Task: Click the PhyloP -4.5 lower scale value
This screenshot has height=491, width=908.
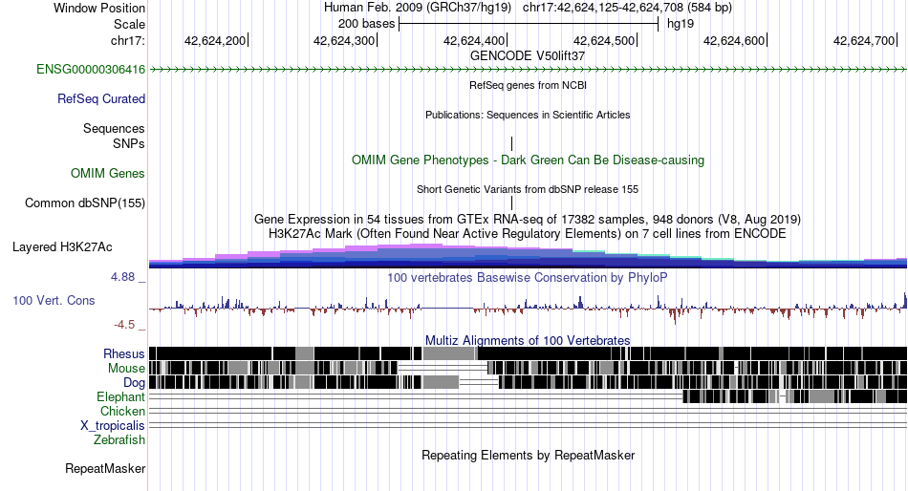Action: click(x=124, y=325)
